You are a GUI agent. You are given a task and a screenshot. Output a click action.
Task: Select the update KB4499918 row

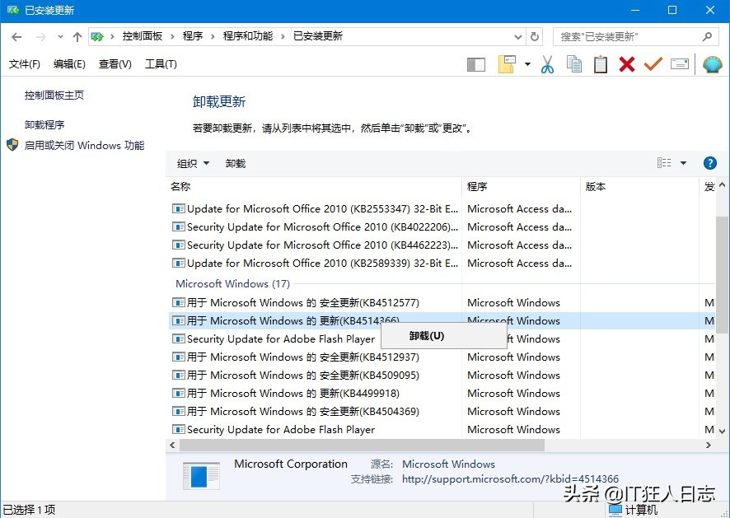pyautogui.click(x=441, y=394)
